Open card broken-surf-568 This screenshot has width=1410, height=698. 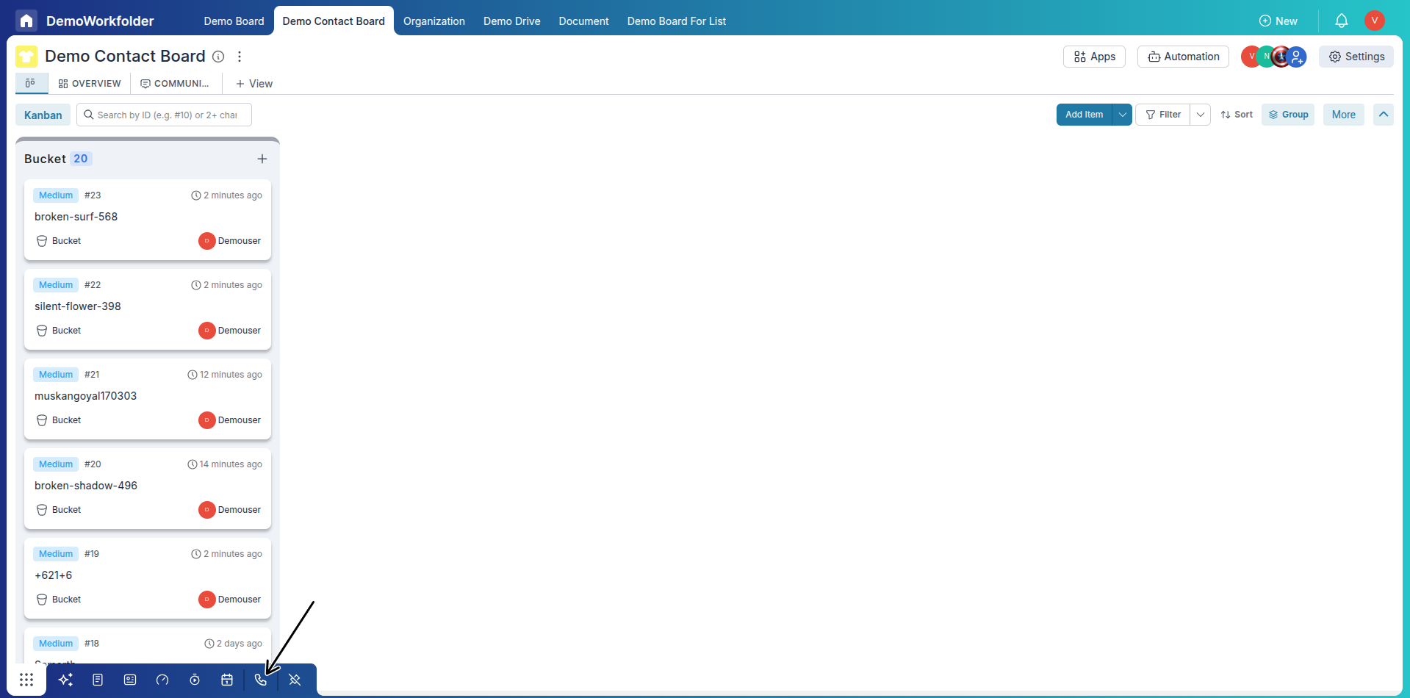[148, 220]
